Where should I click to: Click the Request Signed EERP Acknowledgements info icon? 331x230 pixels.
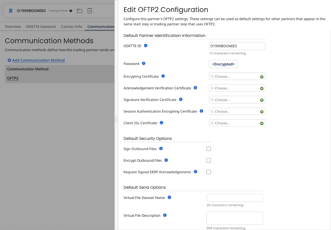[195, 172]
